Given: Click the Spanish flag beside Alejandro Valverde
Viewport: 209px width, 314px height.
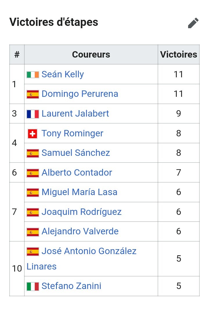Looking at the screenshot, I should click(x=33, y=232).
